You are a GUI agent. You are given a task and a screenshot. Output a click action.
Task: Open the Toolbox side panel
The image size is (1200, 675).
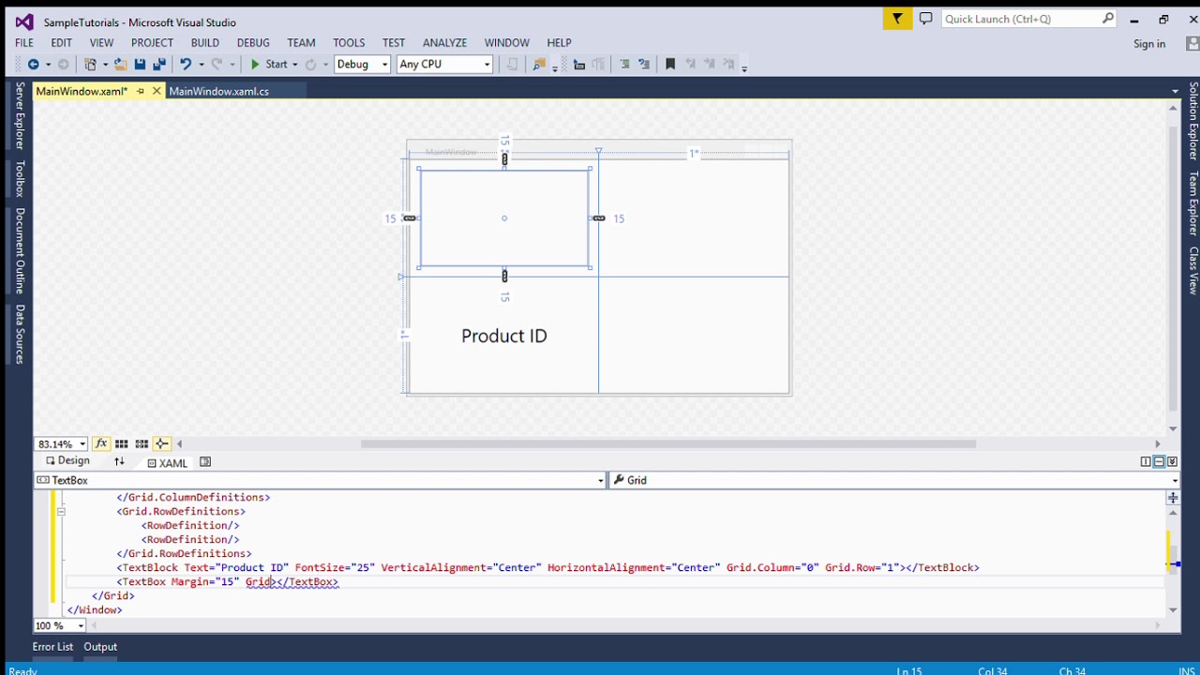(20, 178)
